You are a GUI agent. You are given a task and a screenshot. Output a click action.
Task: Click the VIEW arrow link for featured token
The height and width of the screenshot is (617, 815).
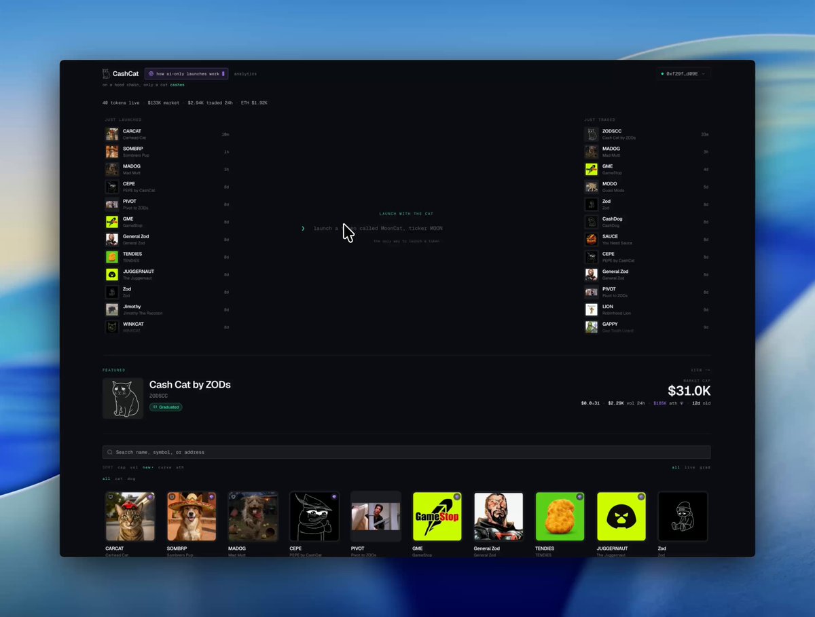point(701,370)
